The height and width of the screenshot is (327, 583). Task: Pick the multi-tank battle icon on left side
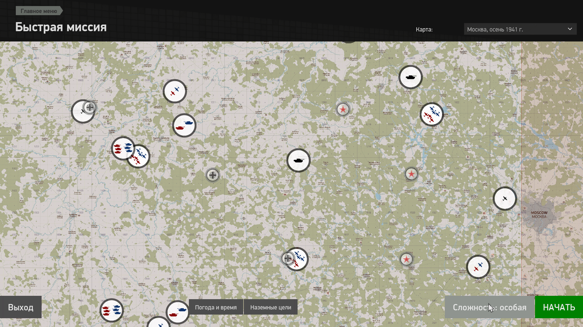tap(123, 148)
